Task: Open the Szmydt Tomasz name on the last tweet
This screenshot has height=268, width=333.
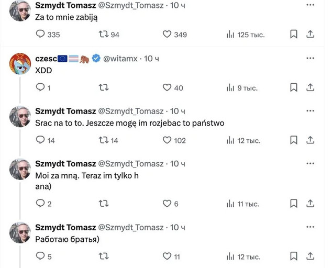Action: click(x=65, y=228)
